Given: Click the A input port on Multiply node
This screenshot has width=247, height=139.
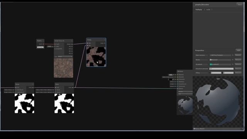Looking at the screenshot, I should [88, 43].
